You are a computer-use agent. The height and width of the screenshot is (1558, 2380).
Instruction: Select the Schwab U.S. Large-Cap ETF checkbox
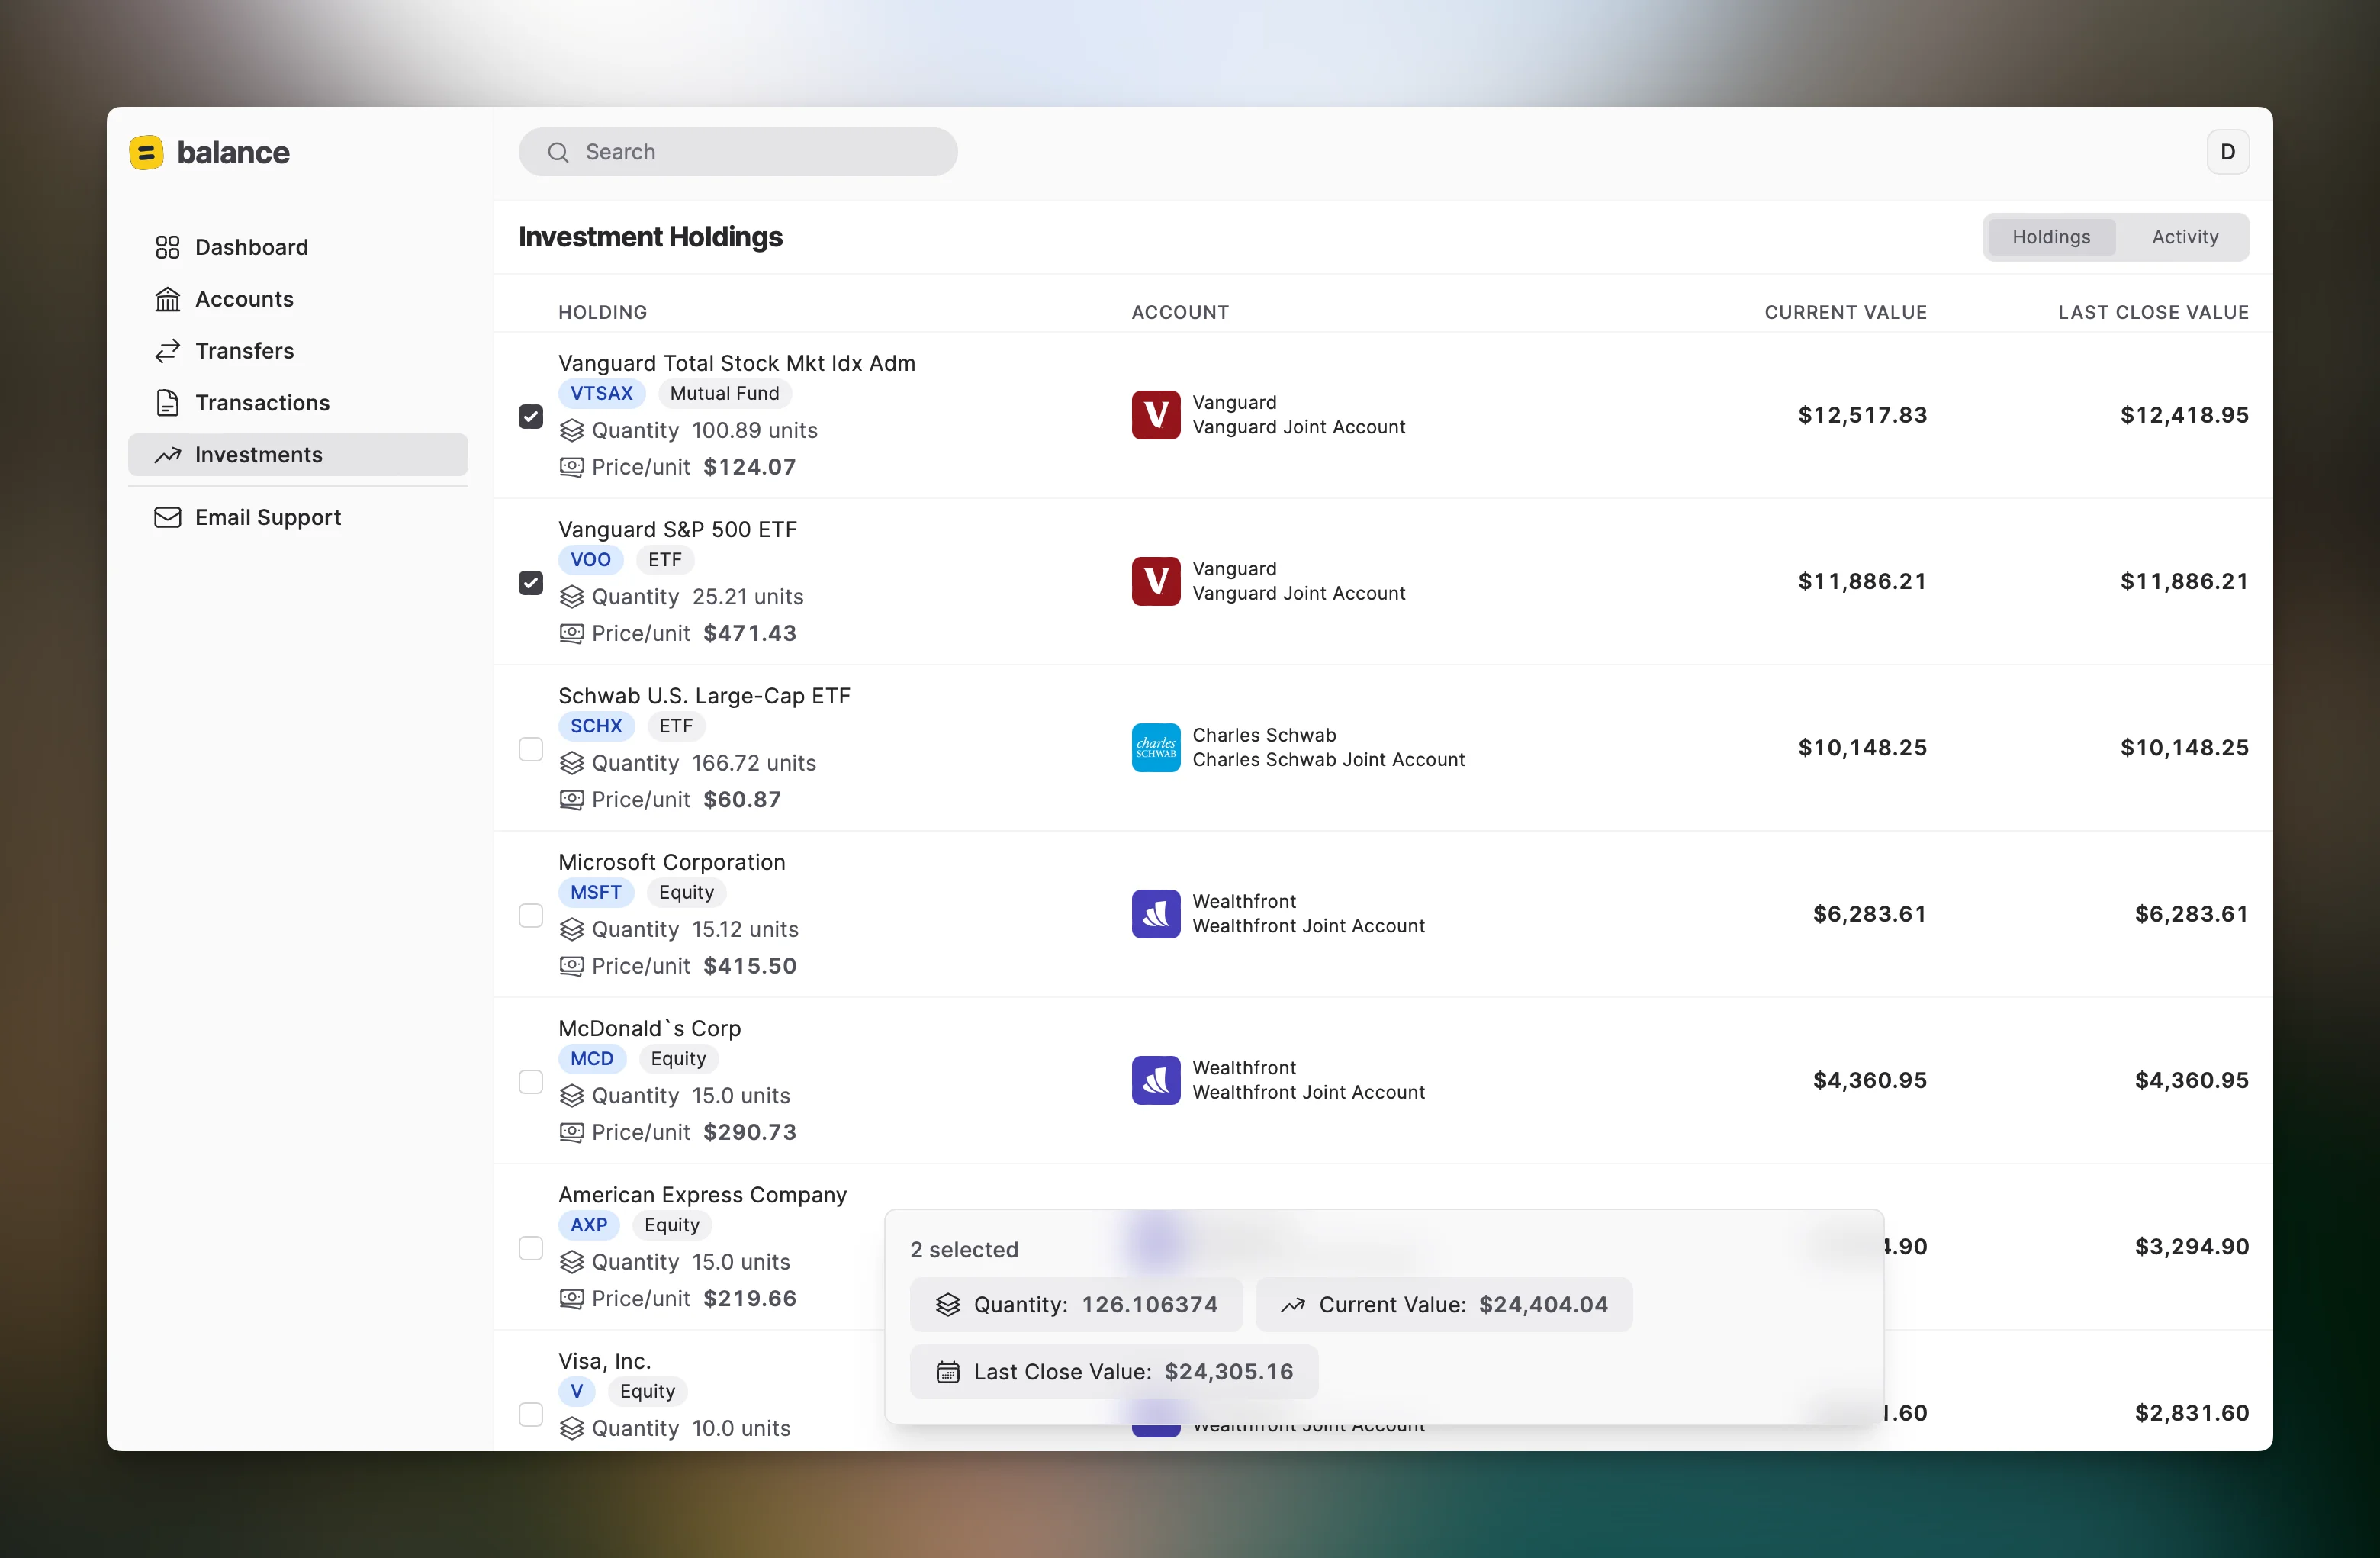pyautogui.click(x=530, y=748)
